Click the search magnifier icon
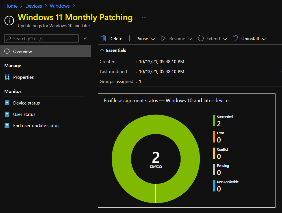This screenshot has width=282, height=213. click(x=9, y=39)
